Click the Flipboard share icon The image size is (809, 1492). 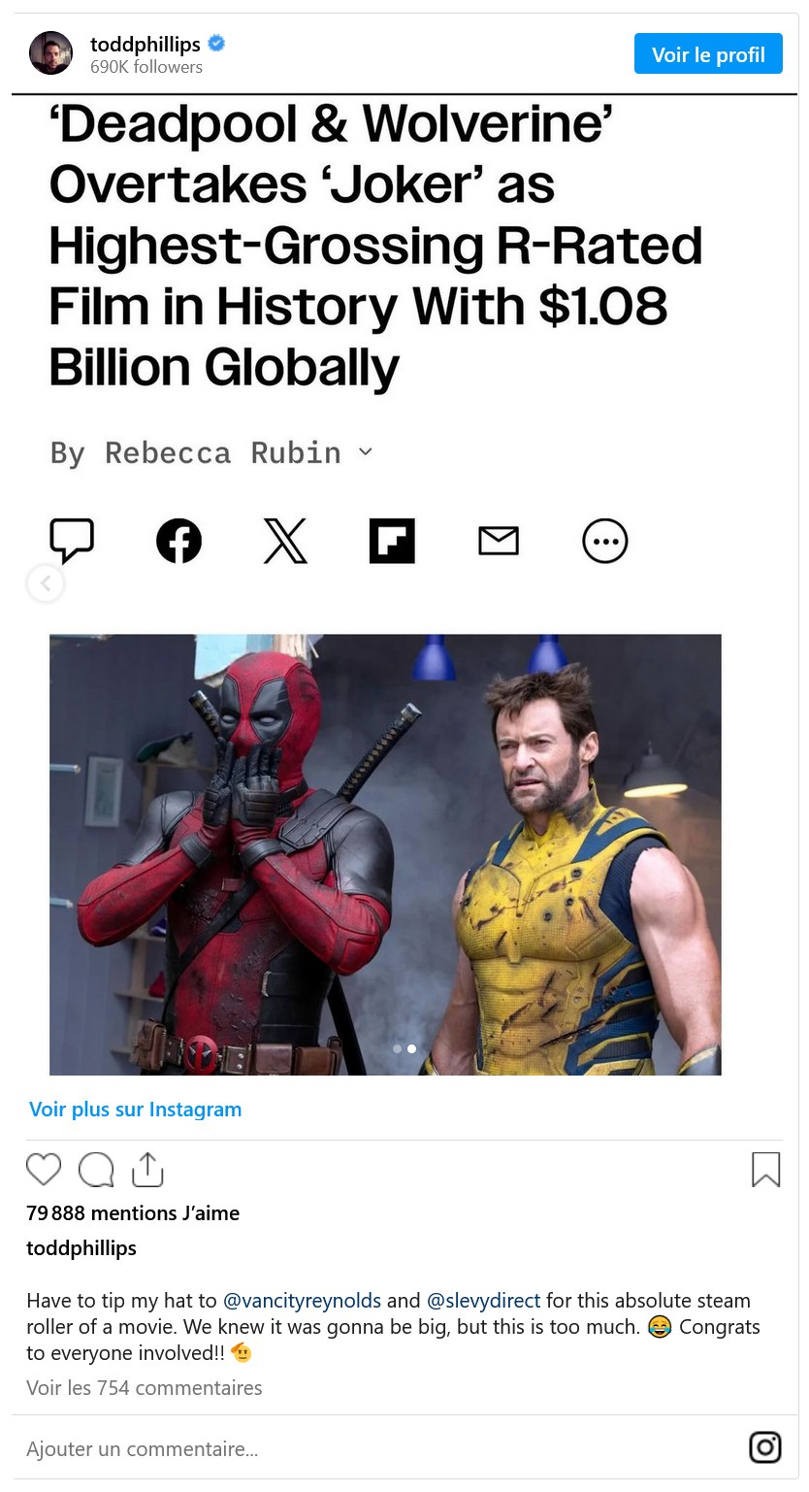point(392,541)
